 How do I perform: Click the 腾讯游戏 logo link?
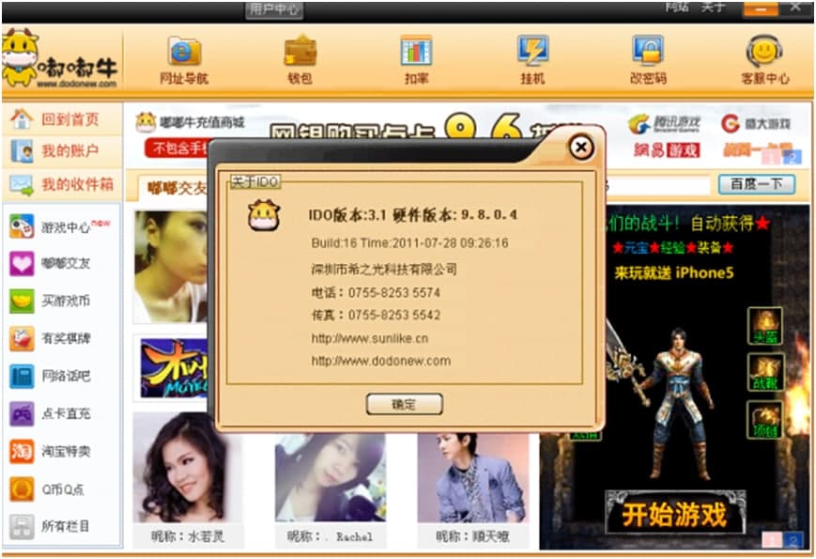(665, 124)
